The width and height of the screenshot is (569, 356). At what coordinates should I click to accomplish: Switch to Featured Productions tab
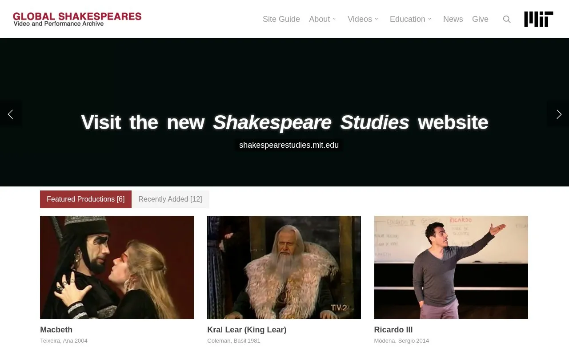(86, 199)
